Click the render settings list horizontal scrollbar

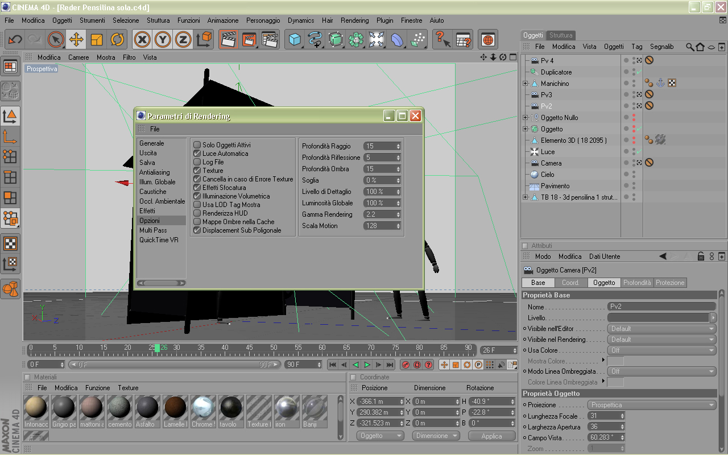162,283
